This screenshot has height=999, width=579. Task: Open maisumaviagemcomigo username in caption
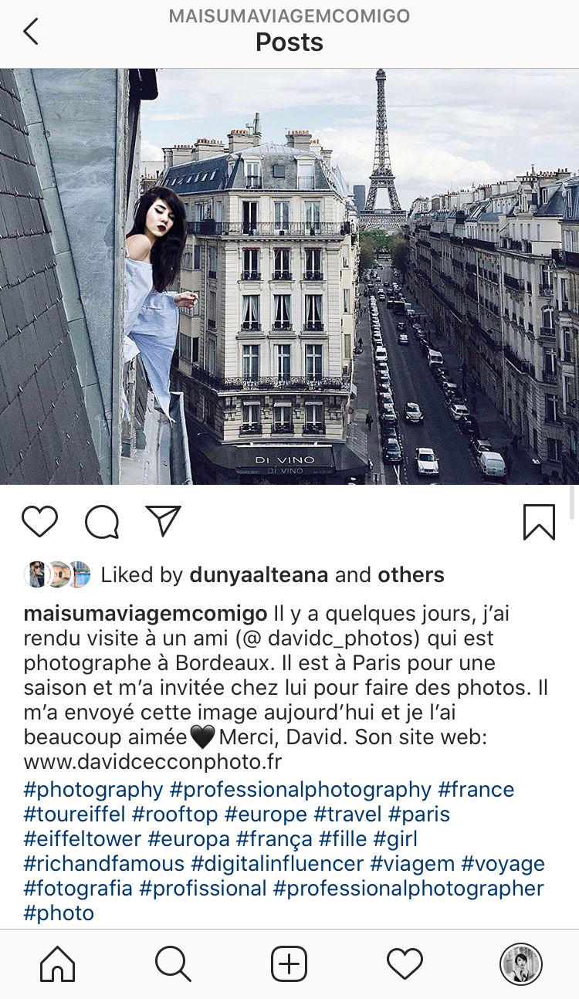click(145, 615)
